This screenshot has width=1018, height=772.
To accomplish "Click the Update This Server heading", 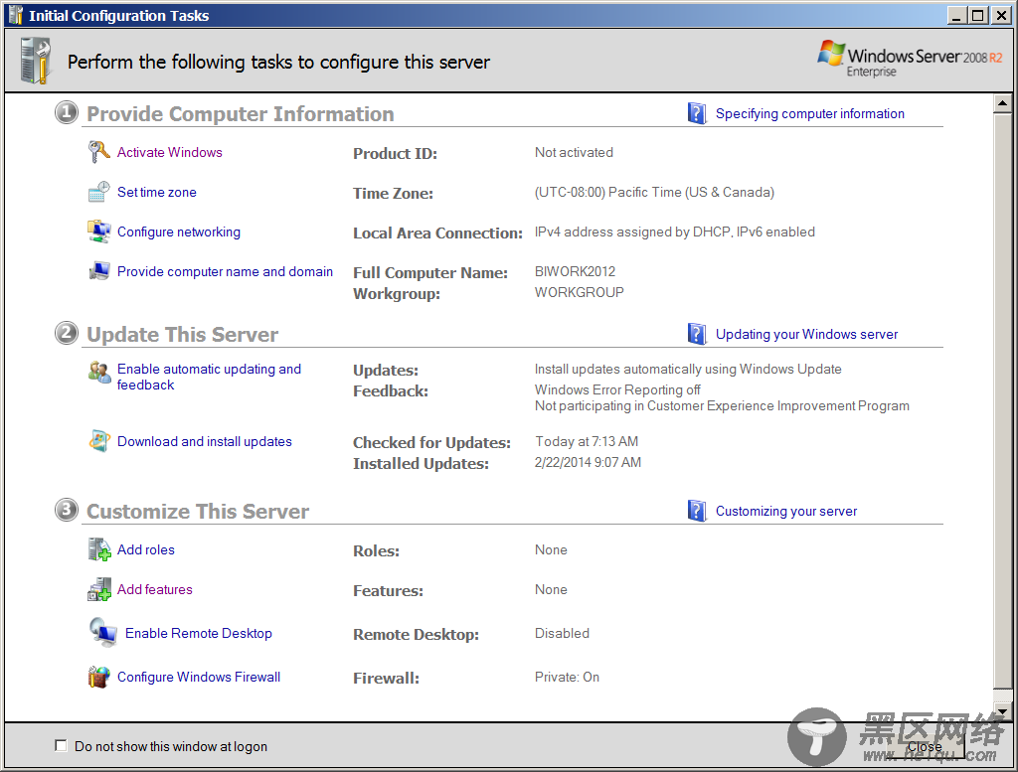I will pos(183,335).
